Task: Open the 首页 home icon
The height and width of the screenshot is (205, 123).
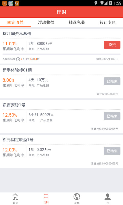Action: [x=15, y=197]
